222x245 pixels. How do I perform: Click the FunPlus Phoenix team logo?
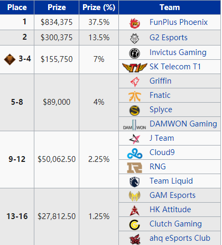pos(135,23)
